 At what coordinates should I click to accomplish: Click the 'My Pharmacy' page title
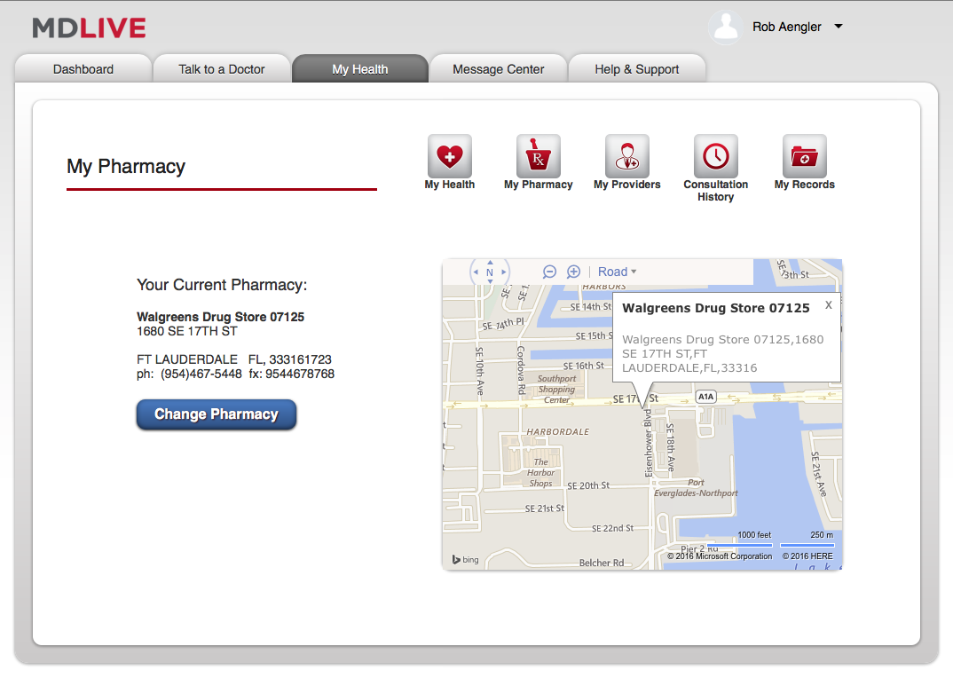coord(126,167)
